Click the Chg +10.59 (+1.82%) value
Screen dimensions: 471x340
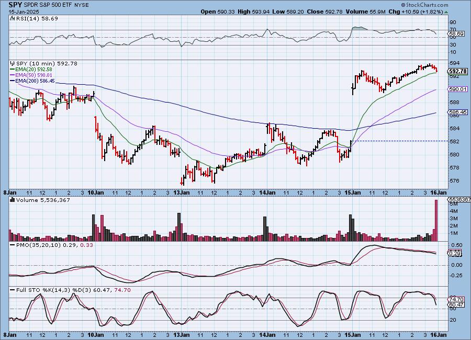point(416,12)
